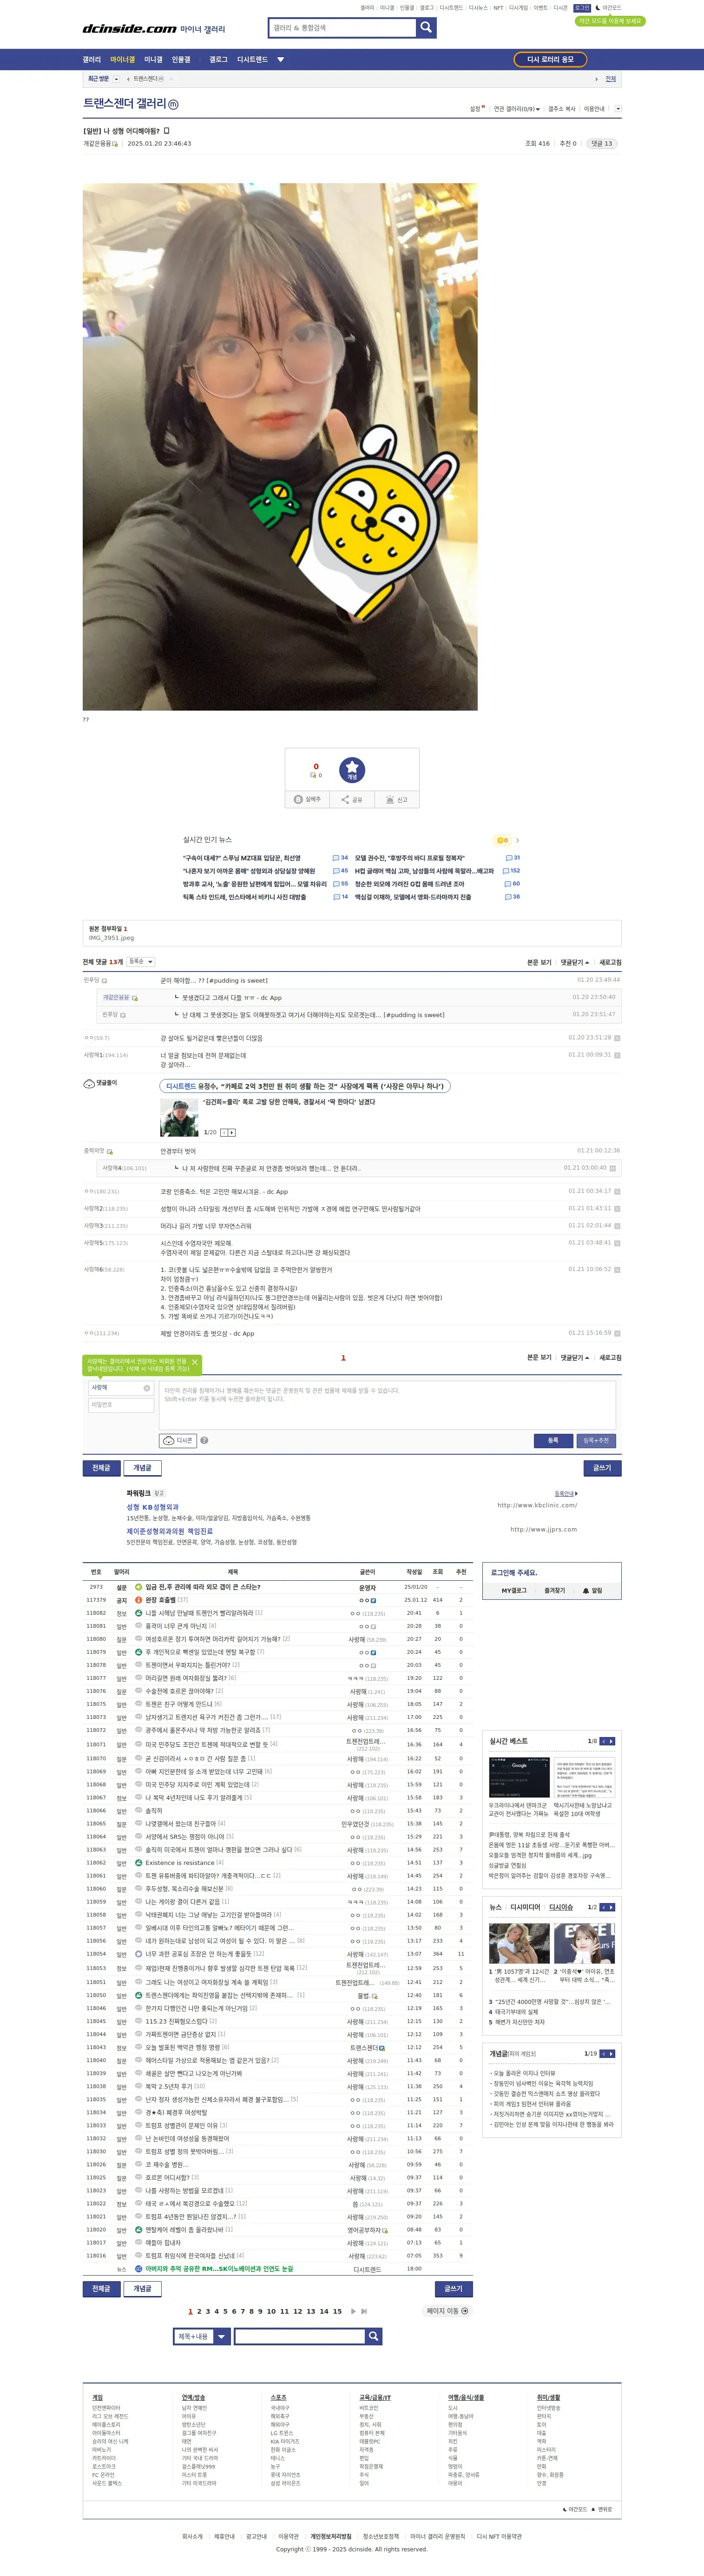Open the 최근 방문 dropdown arrow
Image resolution: width=704 pixels, height=2576 pixels.
tap(116, 79)
